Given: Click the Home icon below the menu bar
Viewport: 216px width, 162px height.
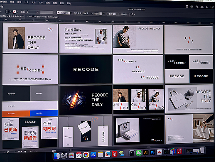Looking at the screenshot, I should pyautogui.click(x=2, y=7).
